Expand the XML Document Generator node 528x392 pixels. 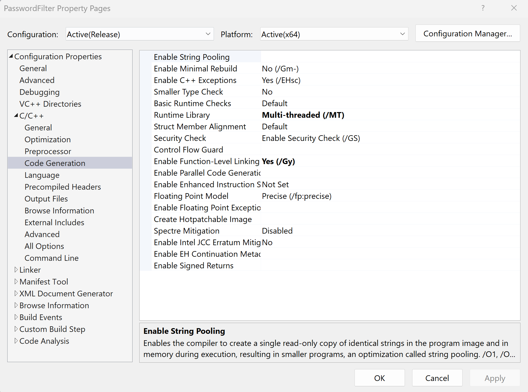tap(16, 293)
